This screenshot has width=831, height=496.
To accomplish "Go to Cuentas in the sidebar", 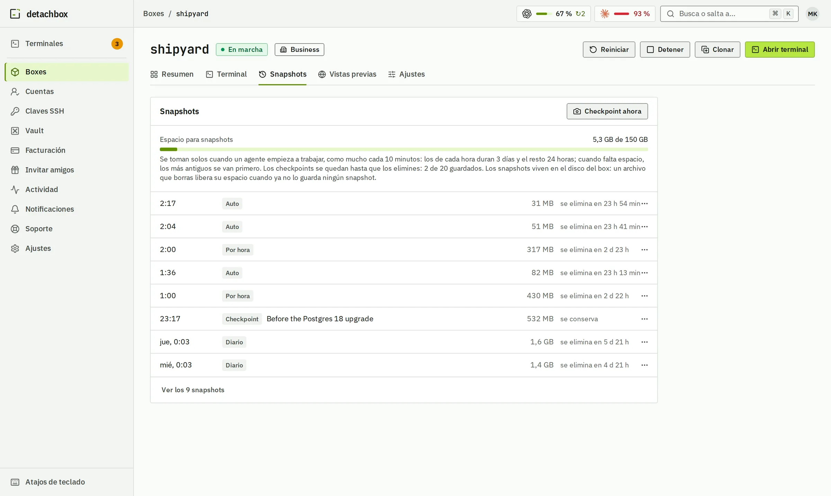I will [66, 91].
